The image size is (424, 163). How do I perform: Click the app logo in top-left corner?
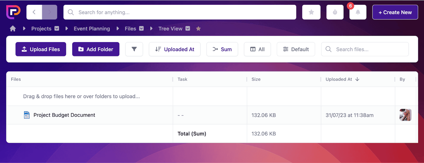[x=13, y=12]
